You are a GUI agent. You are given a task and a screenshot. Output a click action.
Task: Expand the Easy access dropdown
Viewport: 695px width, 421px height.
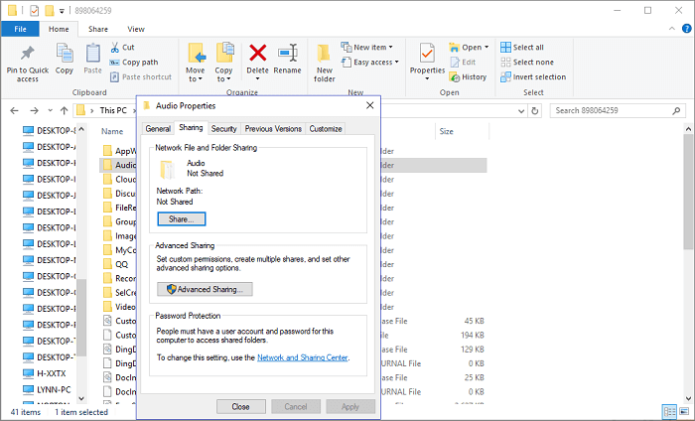tap(396, 62)
